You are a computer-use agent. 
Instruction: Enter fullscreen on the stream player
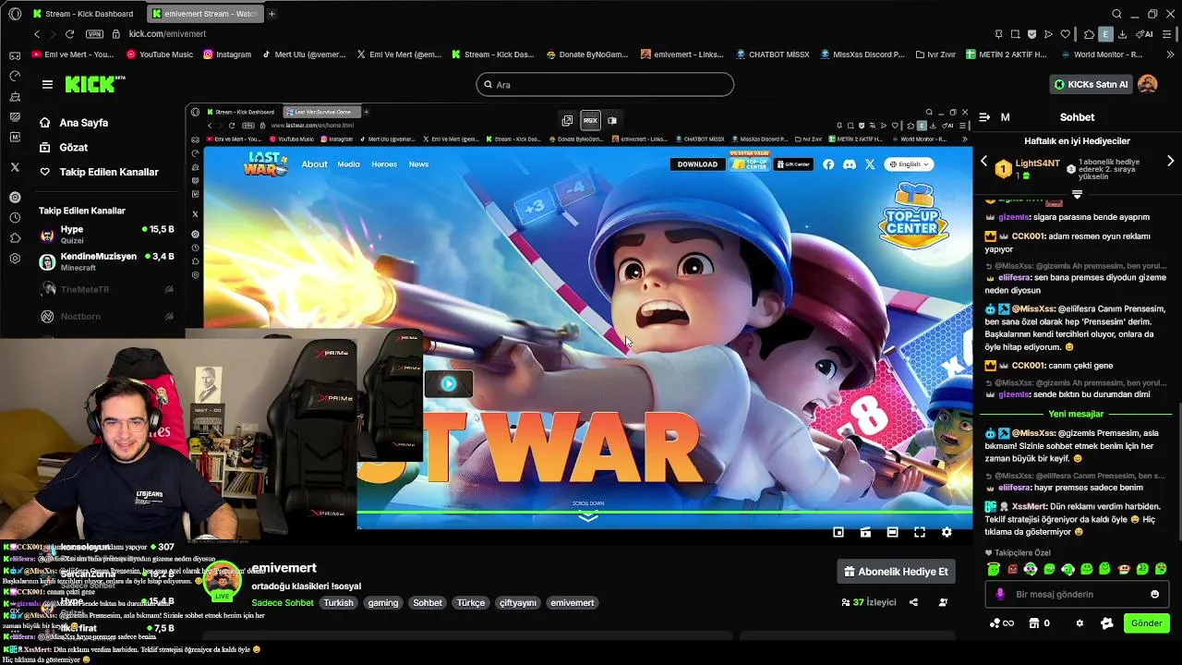920,532
